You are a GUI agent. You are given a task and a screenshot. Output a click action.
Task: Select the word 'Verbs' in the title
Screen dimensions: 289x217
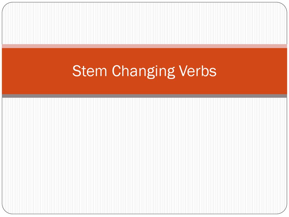click(x=198, y=71)
